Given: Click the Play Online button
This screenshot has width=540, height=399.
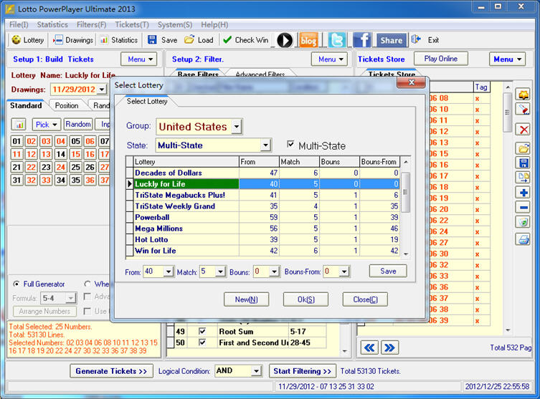Looking at the screenshot, I should click(441, 59).
